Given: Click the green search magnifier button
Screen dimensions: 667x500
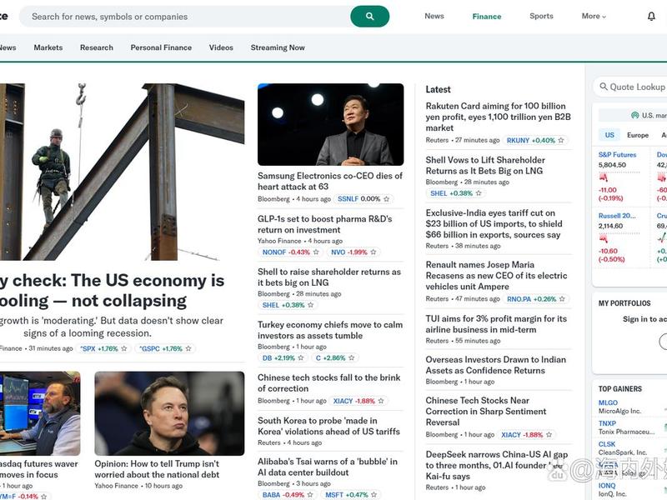Looking at the screenshot, I should pyautogui.click(x=369, y=17).
